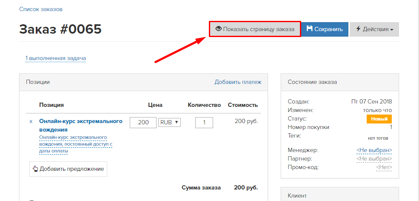Edit the offer description with постоянный доступ
Viewport: 419px width, 201px height.
click(x=76, y=144)
